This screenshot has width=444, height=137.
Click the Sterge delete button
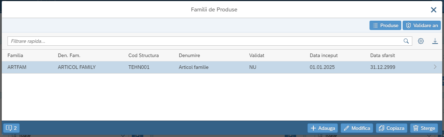point(424,128)
